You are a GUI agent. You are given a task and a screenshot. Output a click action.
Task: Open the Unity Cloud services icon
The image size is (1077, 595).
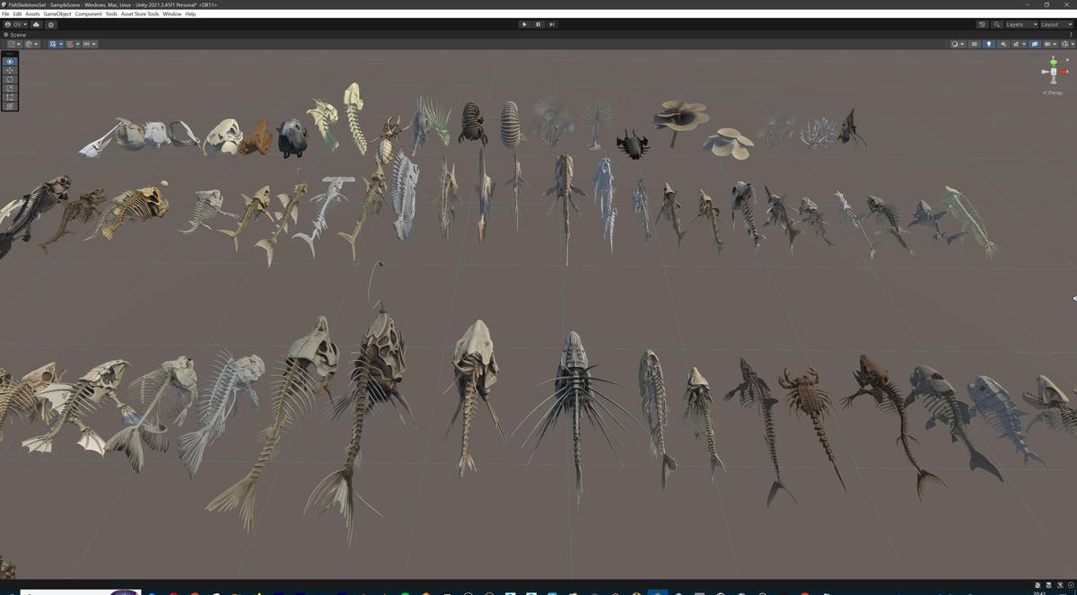pyautogui.click(x=36, y=24)
